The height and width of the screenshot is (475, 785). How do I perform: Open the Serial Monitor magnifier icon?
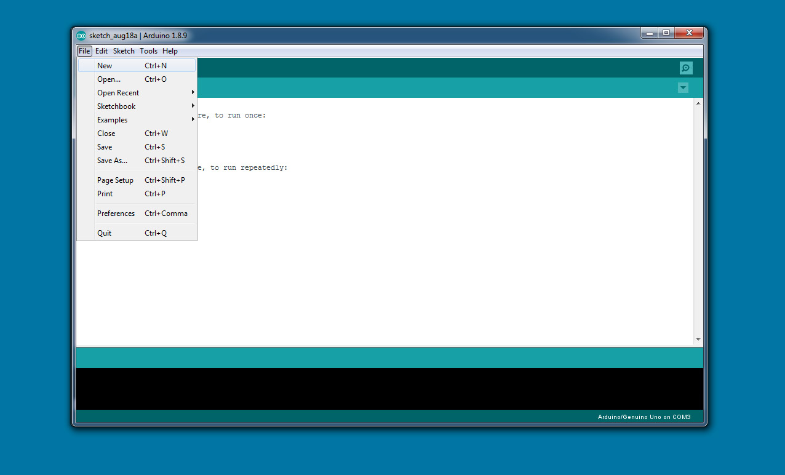[x=686, y=68]
